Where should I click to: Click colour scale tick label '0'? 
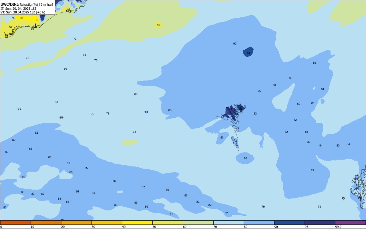coord(1,227)
